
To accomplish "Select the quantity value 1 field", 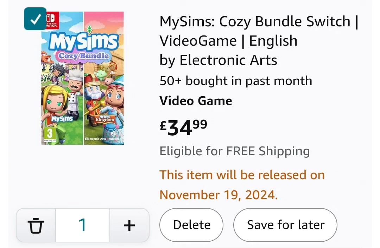I will [83, 225].
